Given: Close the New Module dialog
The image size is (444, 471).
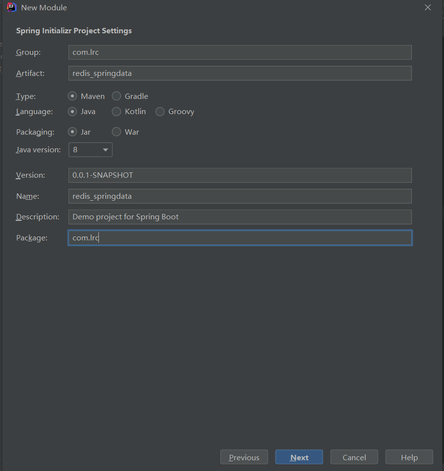Looking at the screenshot, I should [x=428, y=7].
